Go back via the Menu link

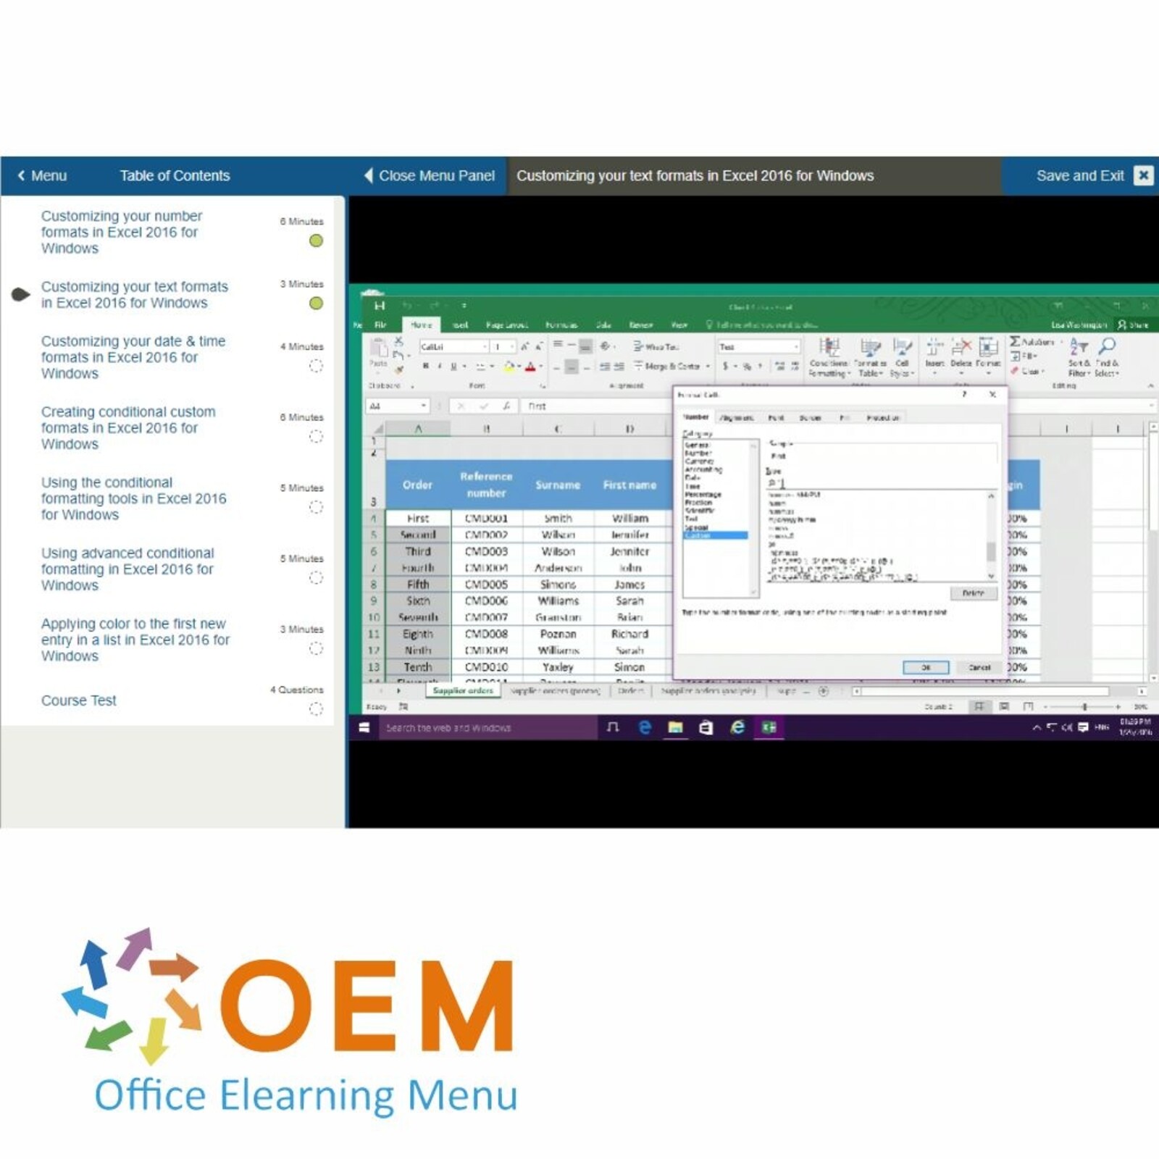coord(42,175)
